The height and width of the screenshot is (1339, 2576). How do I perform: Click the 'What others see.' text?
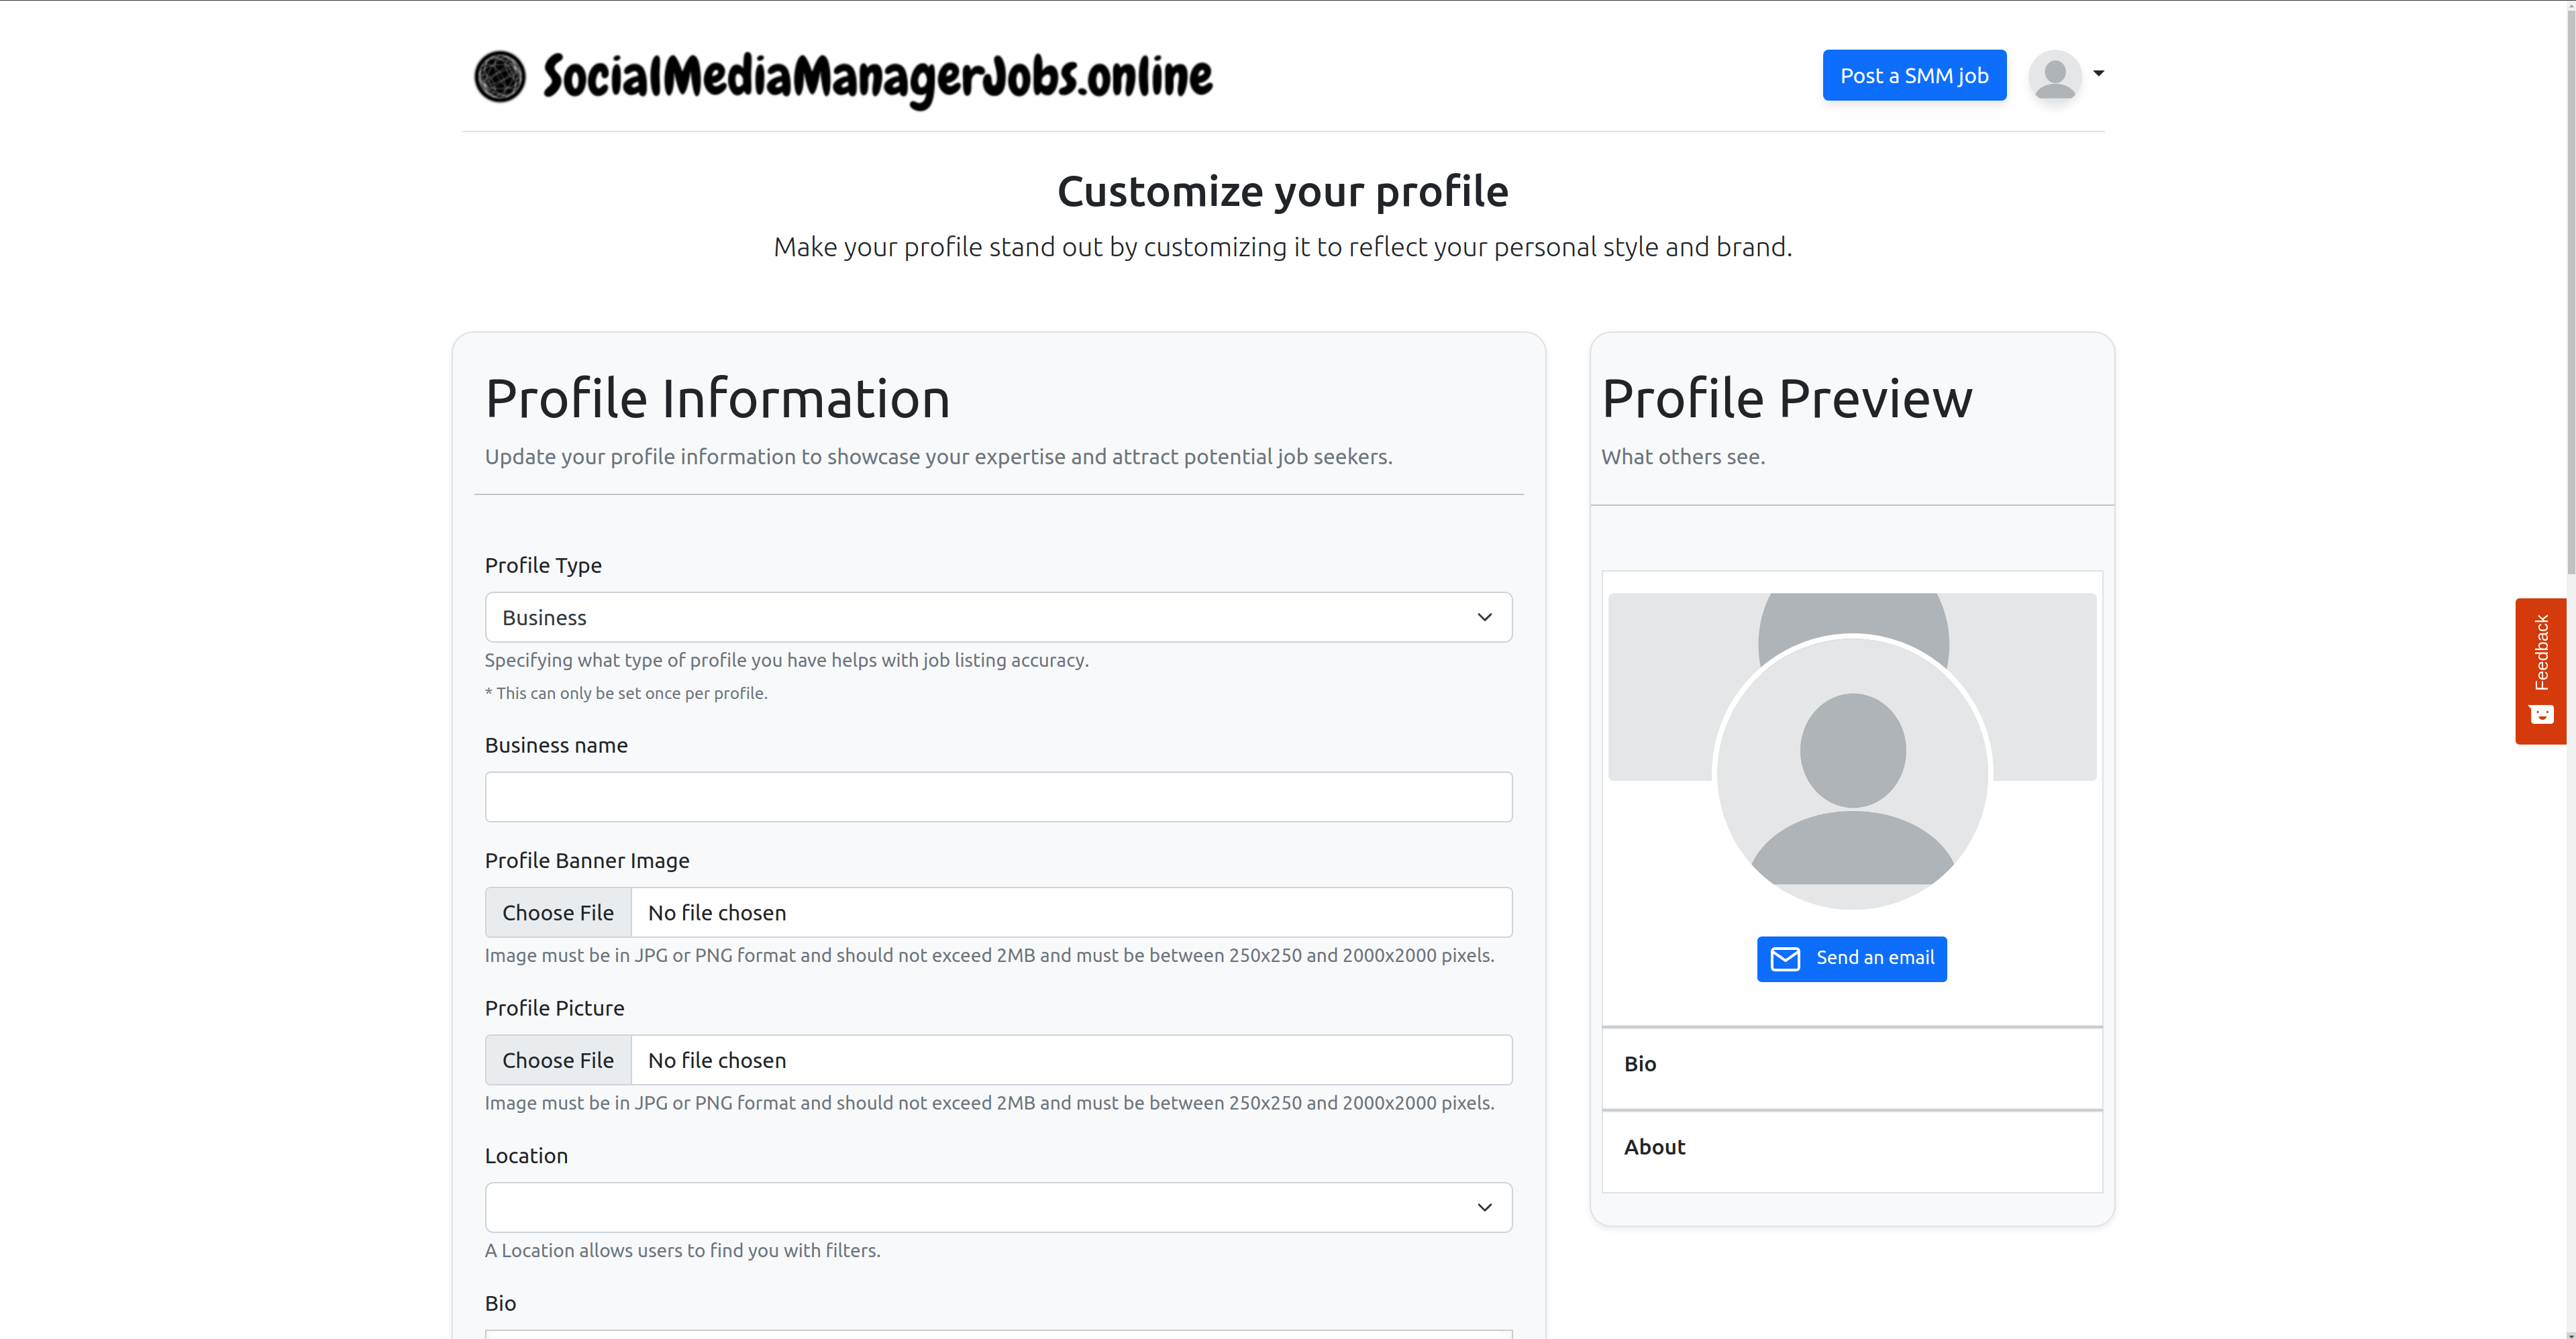coord(1683,456)
